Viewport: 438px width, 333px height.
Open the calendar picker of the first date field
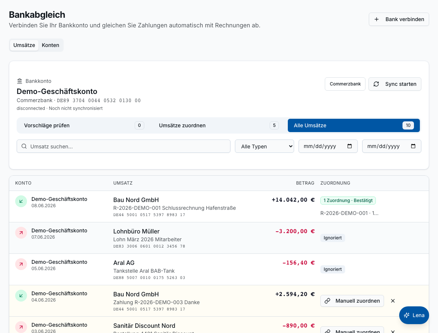350,146
